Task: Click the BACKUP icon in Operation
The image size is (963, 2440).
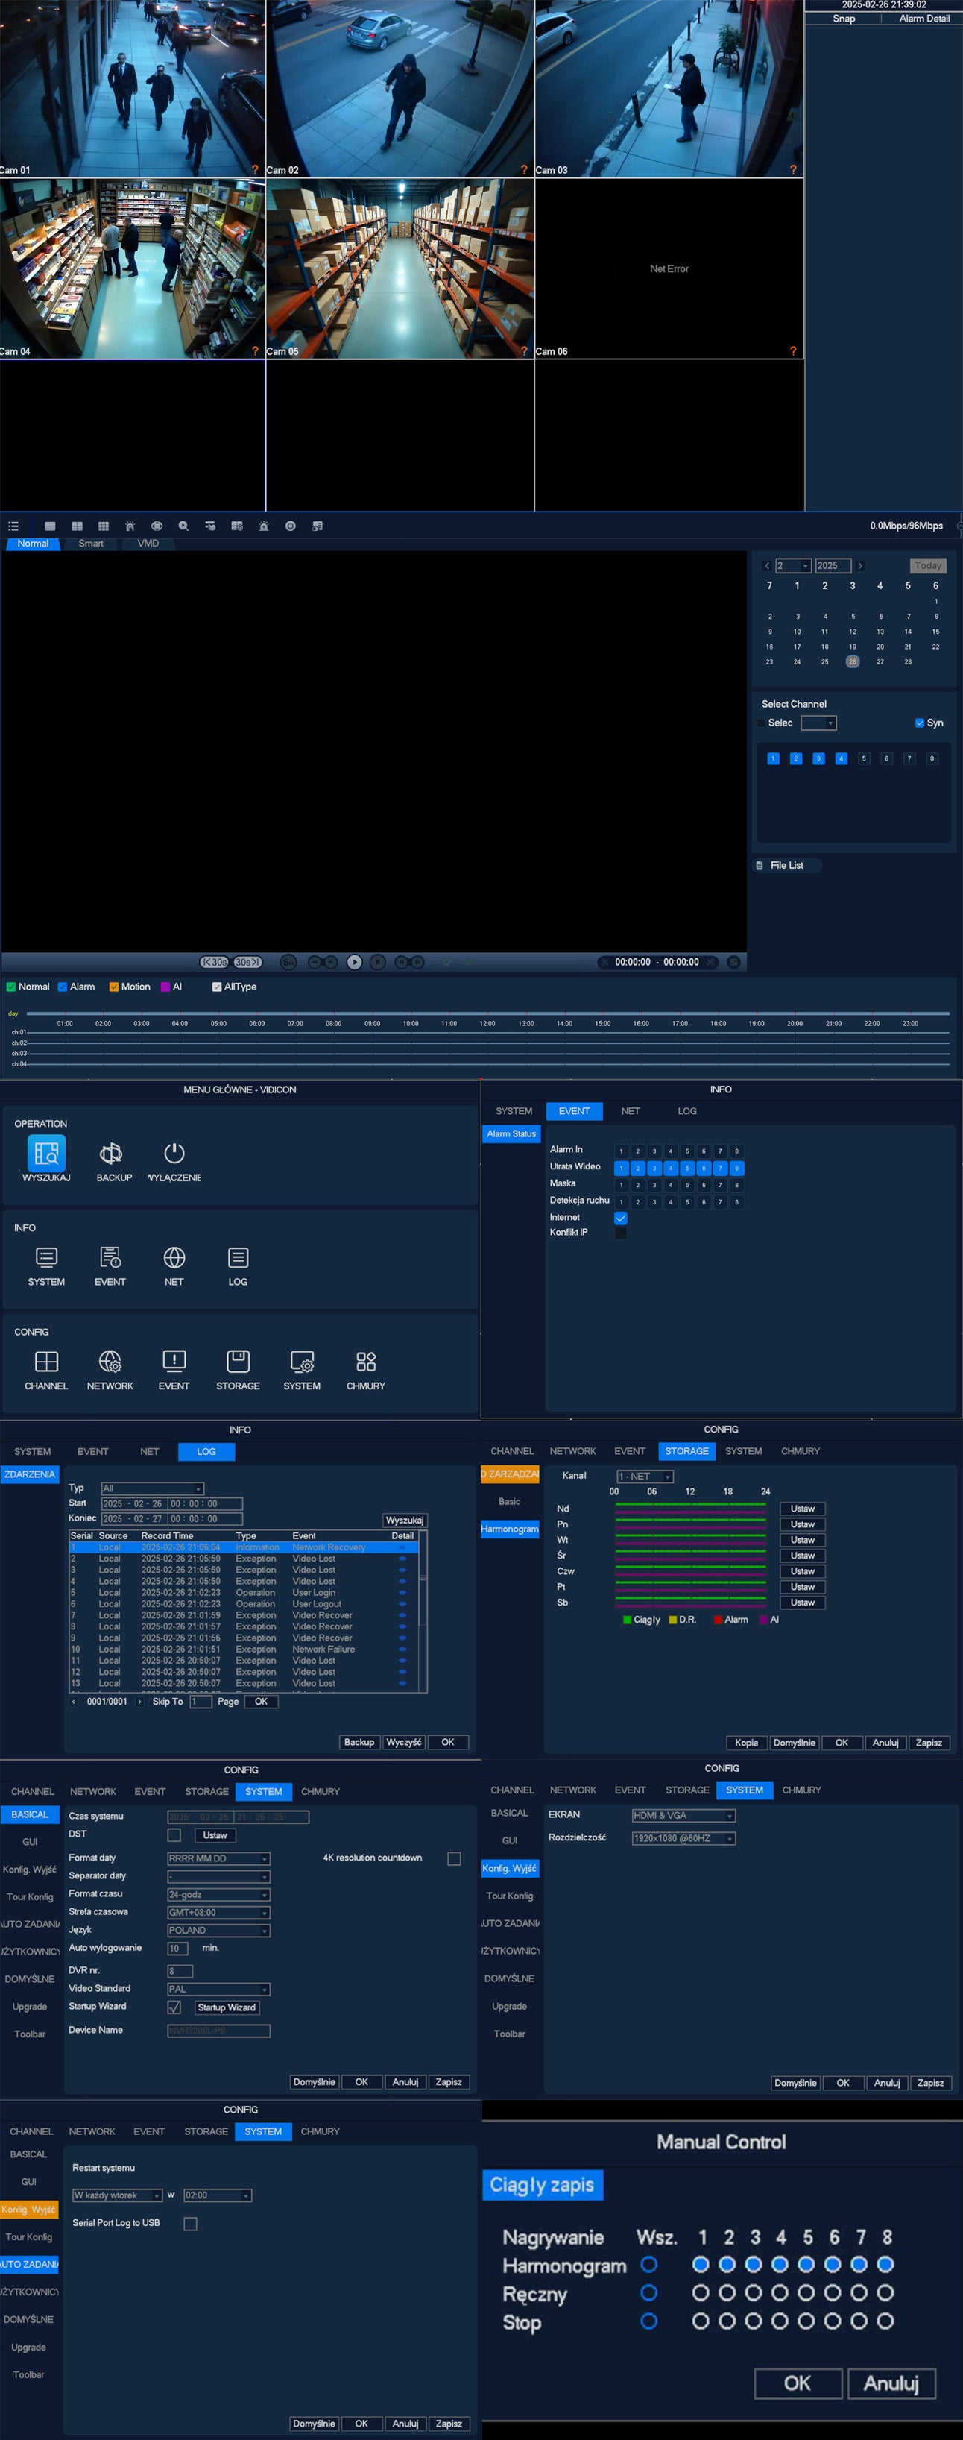Action: [x=111, y=1154]
